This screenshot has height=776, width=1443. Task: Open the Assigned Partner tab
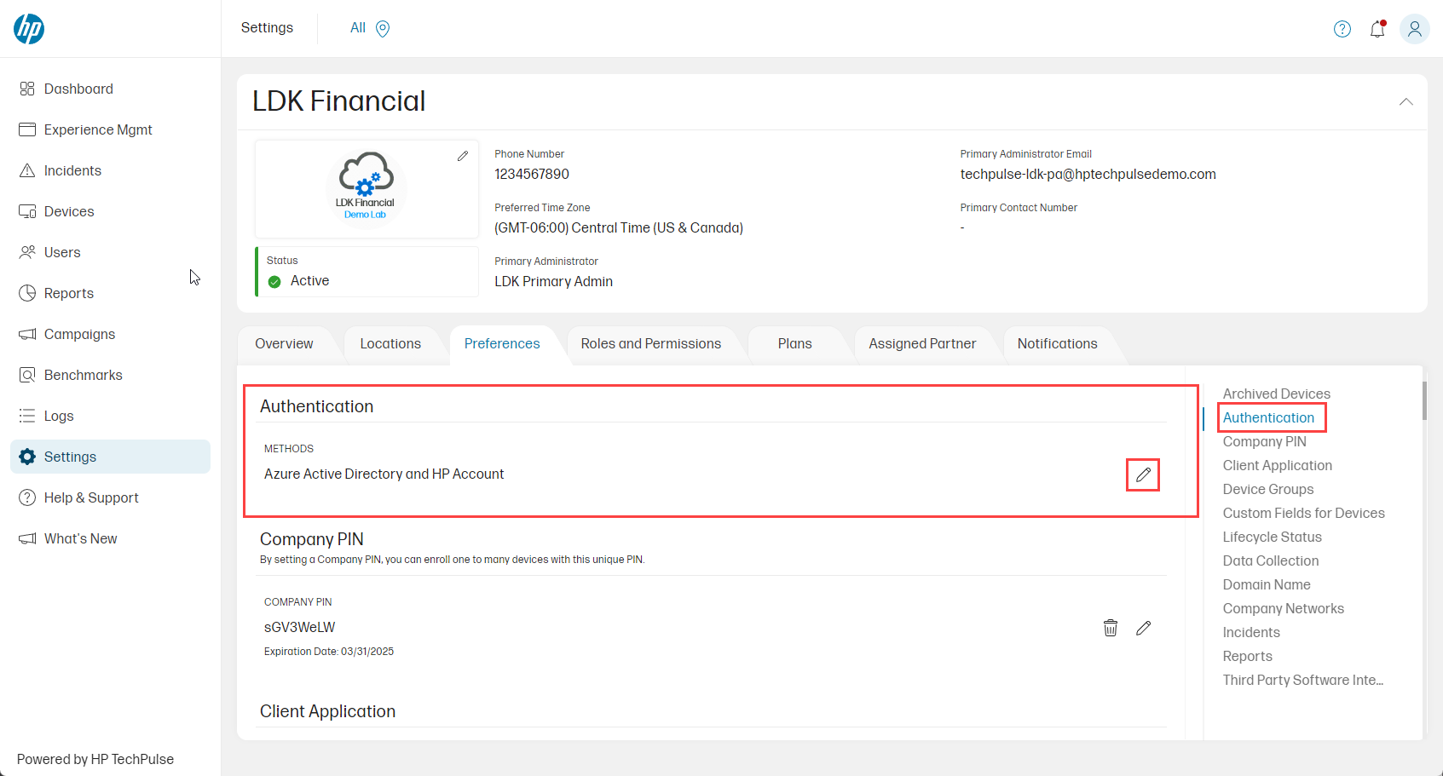click(x=921, y=343)
